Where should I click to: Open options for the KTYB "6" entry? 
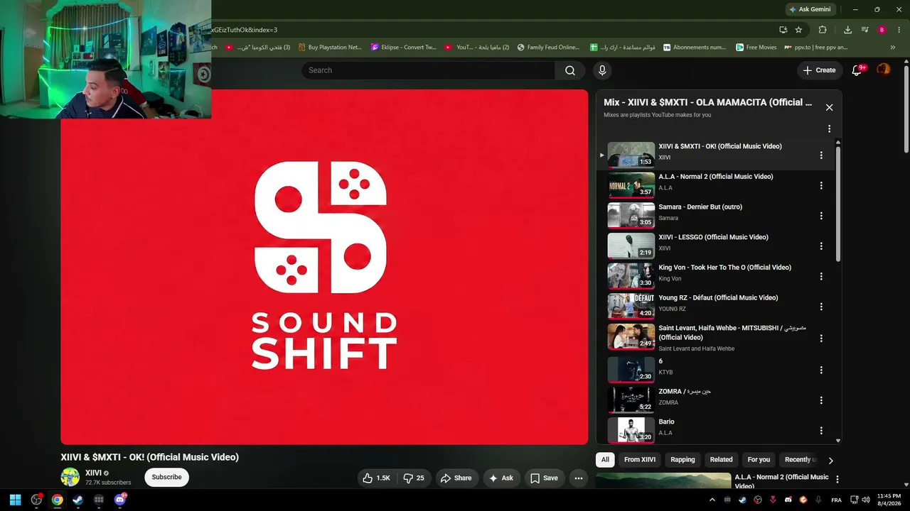point(821,370)
